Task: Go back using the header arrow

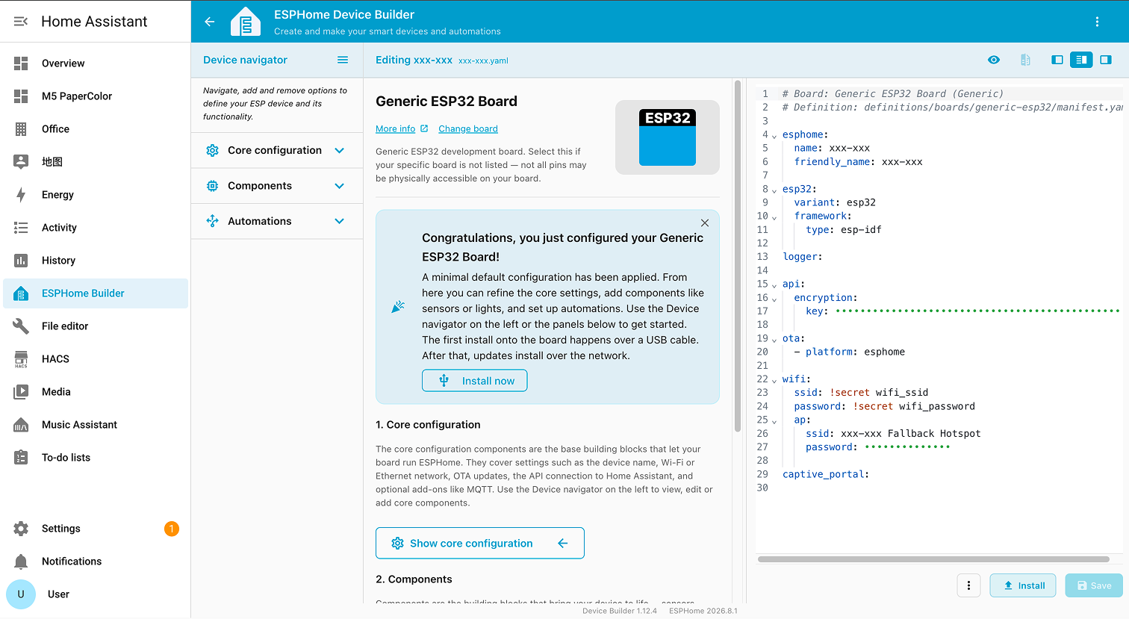Action: [210, 22]
